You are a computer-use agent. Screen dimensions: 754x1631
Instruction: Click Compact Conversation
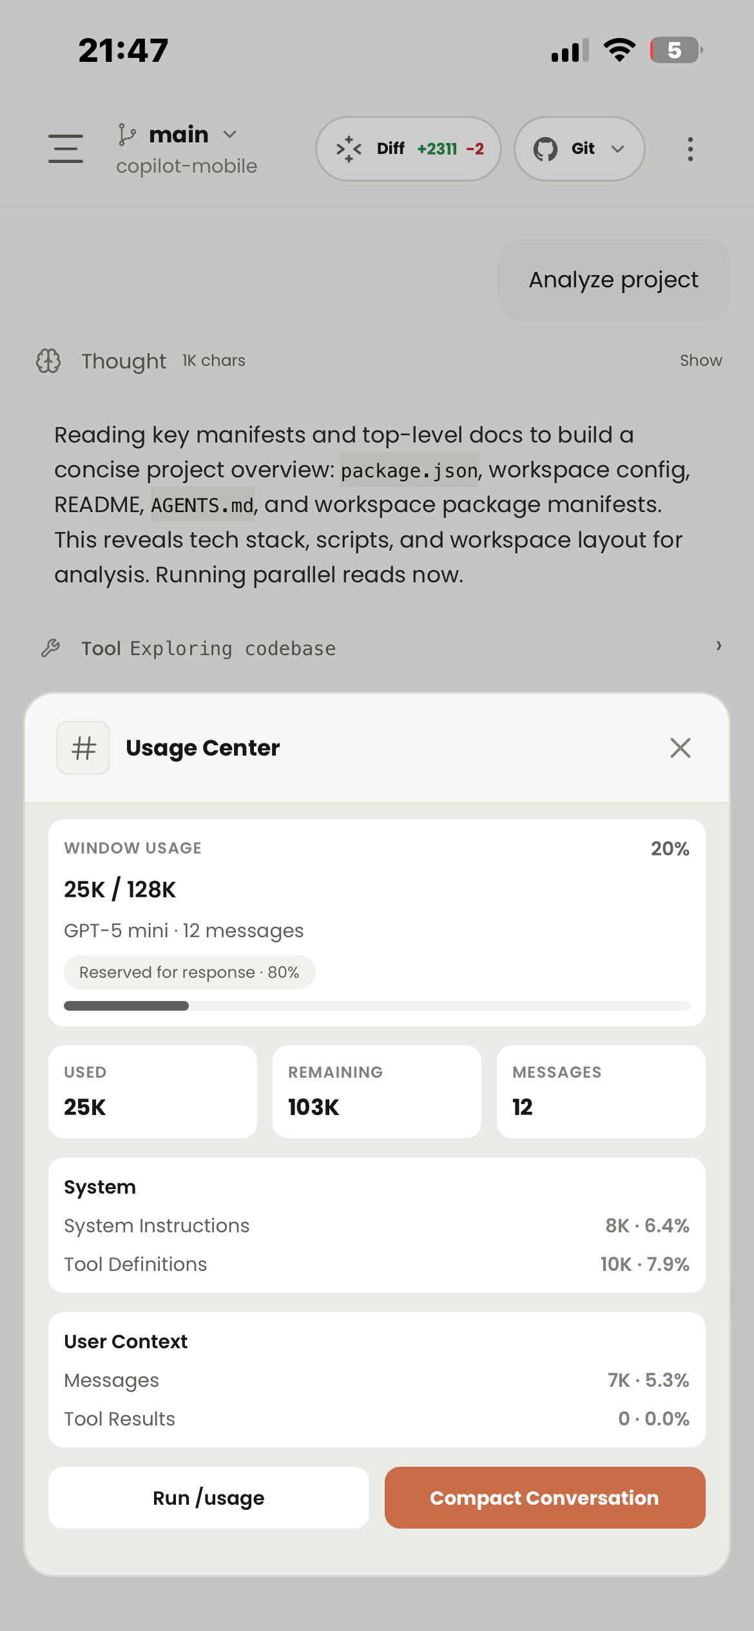[545, 1498]
